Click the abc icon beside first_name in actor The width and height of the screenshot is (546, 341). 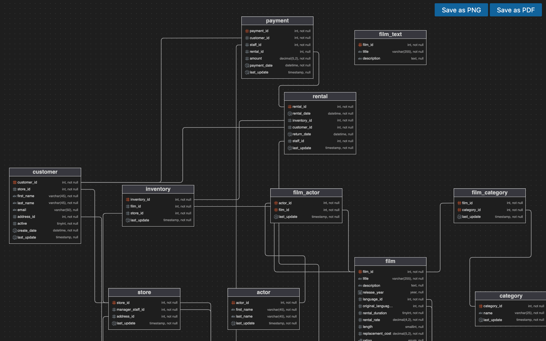point(233,310)
